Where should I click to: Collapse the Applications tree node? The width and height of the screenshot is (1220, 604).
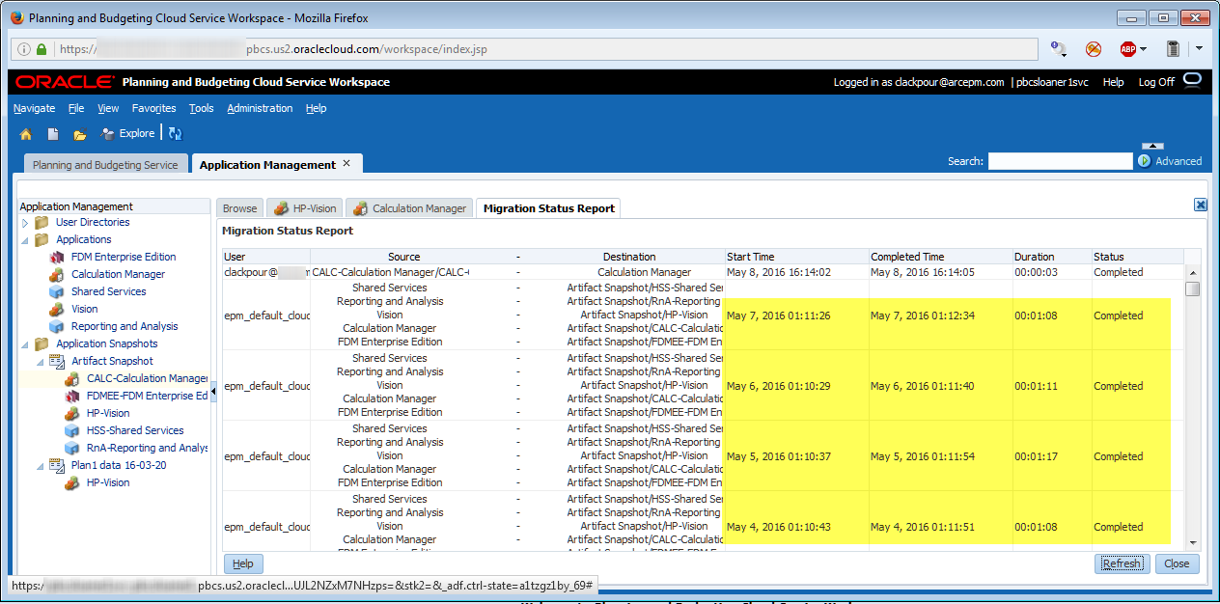tap(25, 240)
